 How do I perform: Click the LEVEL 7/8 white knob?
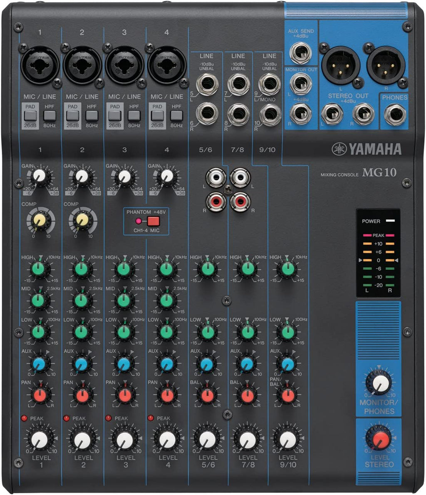pos(248,439)
